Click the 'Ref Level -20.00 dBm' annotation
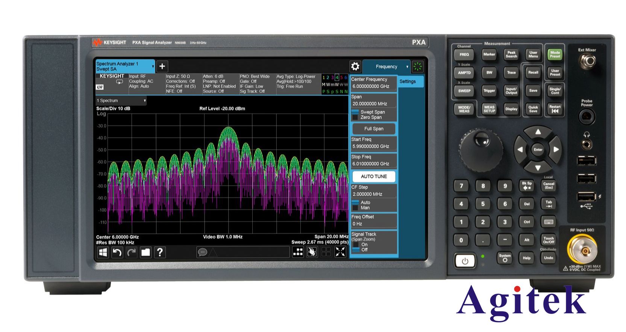 click(222, 109)
